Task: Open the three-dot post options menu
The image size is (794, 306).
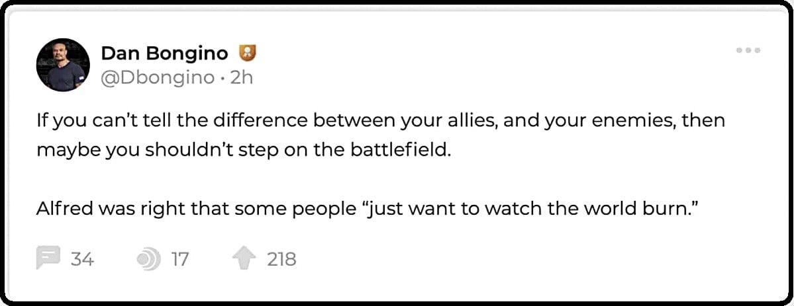Action: pyautogui.click(x=748, y=51)
